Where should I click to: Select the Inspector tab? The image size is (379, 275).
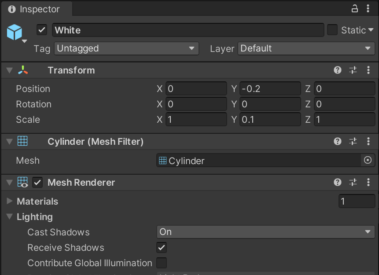click(x=37, y=9)
